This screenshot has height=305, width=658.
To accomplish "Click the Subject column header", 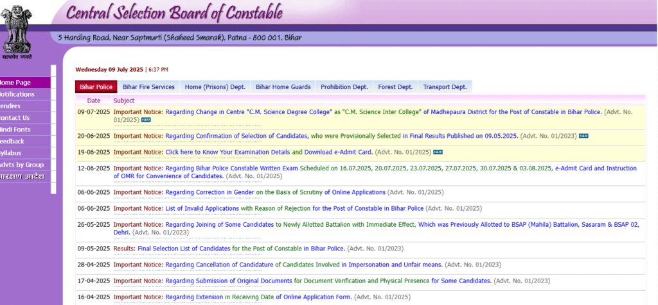I will (124, 101).
